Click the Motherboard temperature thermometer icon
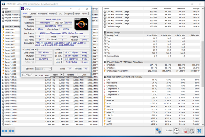Viewport: 205px width, 137px height. pos(105,83)
